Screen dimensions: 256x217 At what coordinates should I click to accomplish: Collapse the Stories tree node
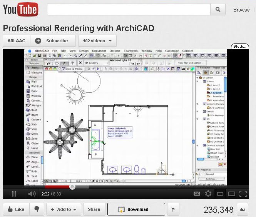[x=197, y=82]
